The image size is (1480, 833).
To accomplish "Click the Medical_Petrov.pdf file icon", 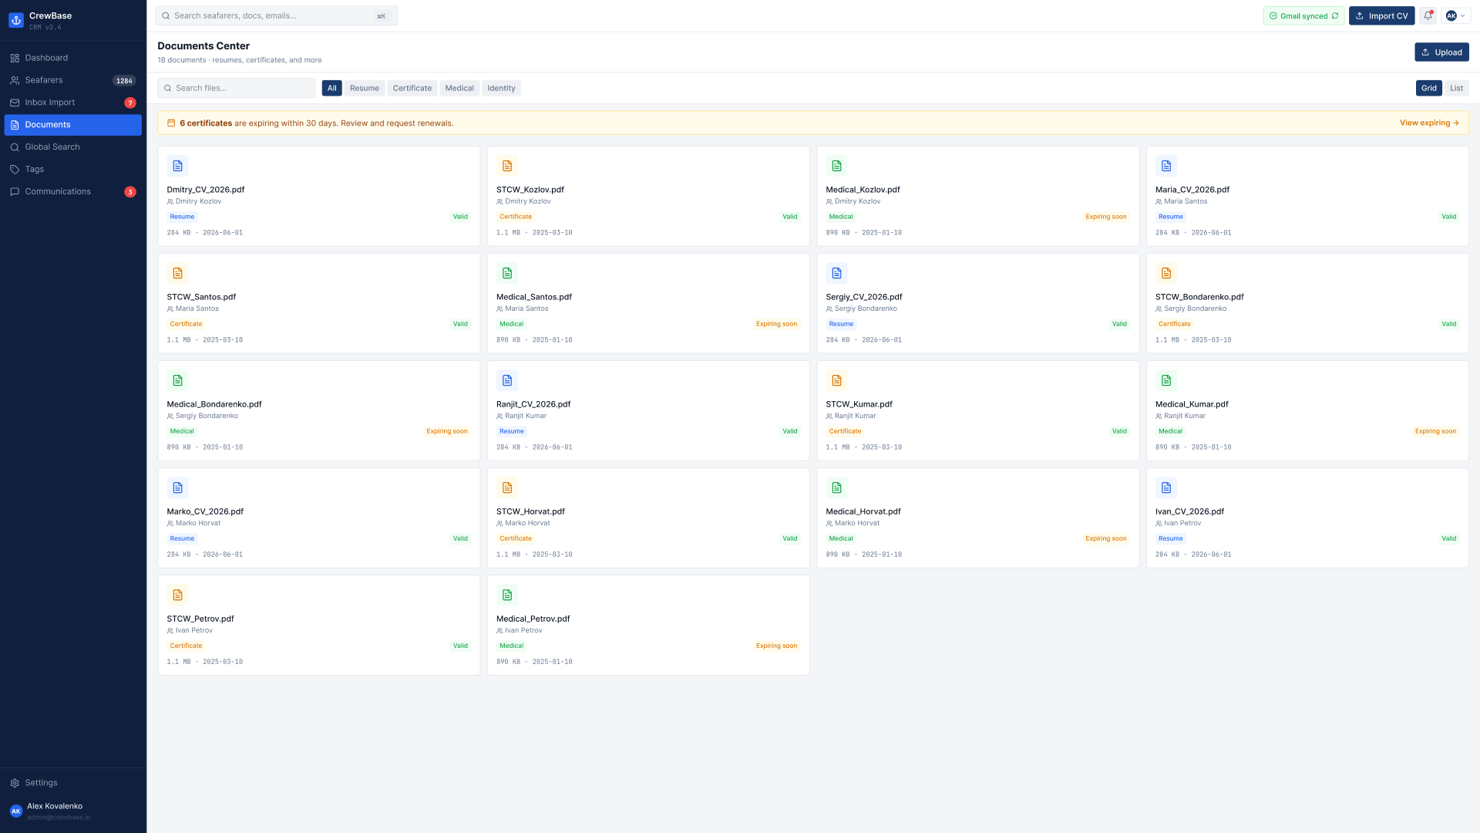I will coord(507,595).
